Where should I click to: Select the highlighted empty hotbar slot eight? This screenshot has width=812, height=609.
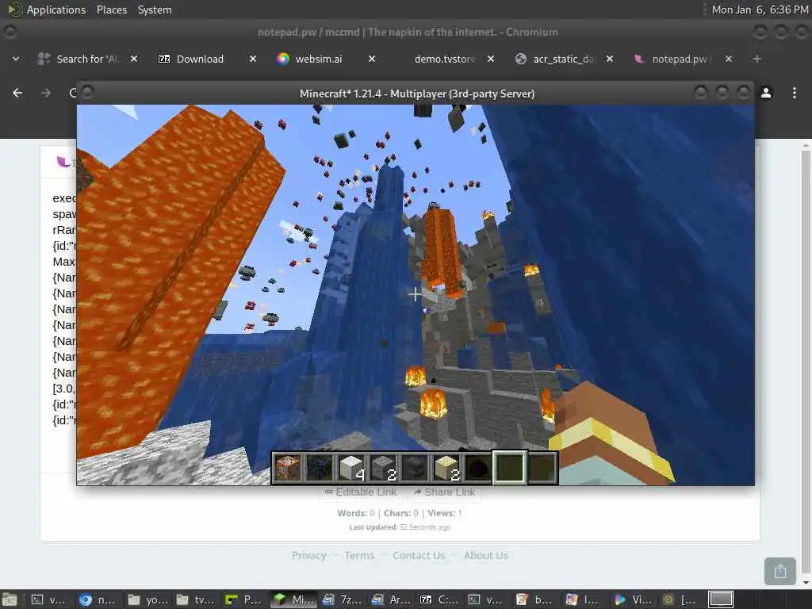click(510, 468)
